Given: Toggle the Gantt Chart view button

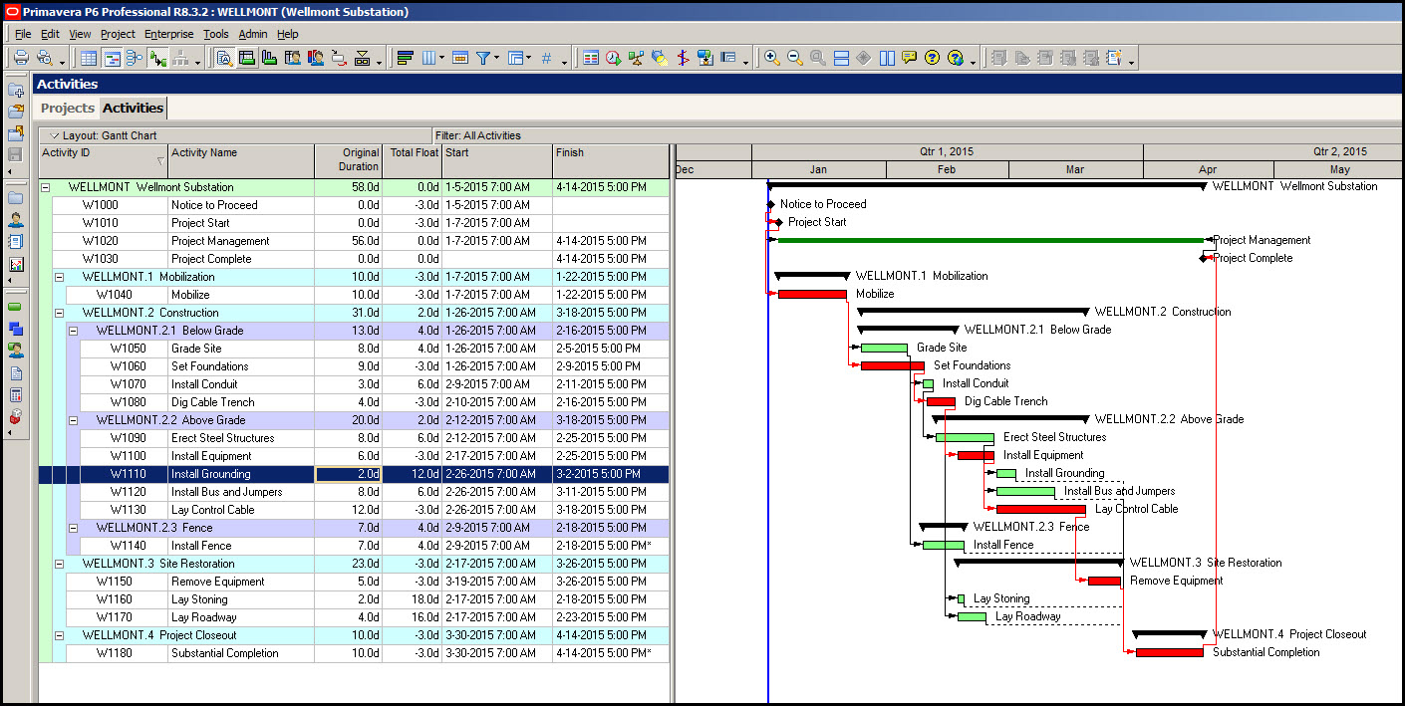Looking at the screenshot, I should (112, 58).
